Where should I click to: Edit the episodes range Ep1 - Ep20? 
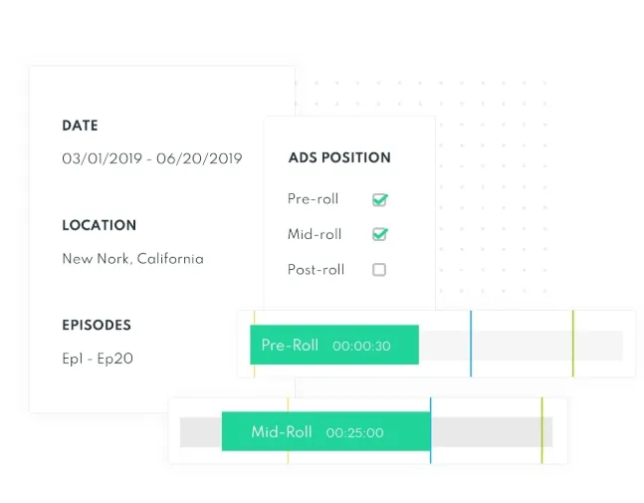pos(98,359)
